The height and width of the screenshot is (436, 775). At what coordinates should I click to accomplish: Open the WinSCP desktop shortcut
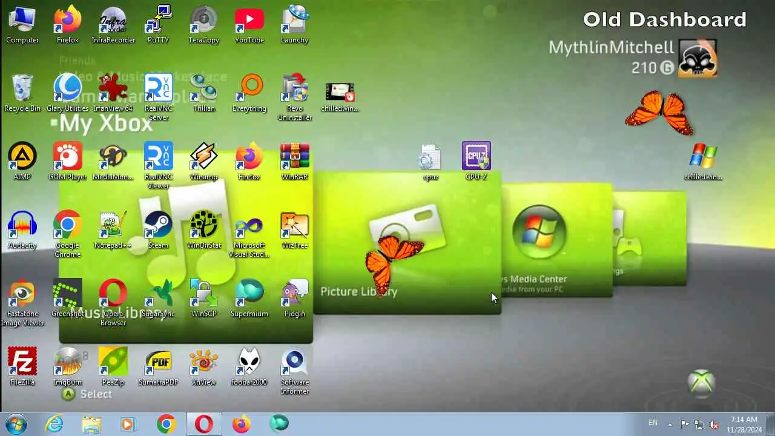(x=203, y=299)
